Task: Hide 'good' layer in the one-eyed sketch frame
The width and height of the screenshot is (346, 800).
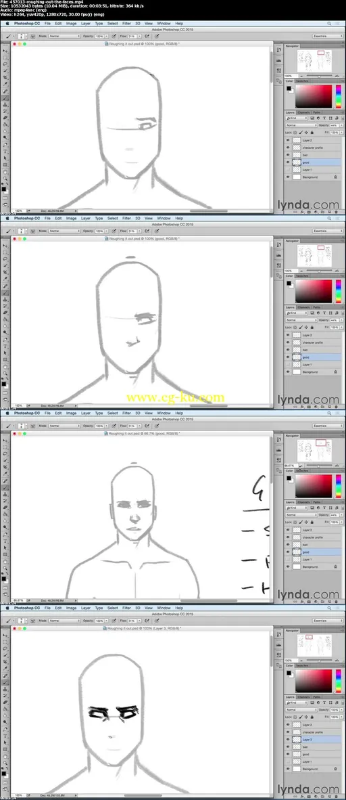Action: pyautogui.click(x=288, y=162)
